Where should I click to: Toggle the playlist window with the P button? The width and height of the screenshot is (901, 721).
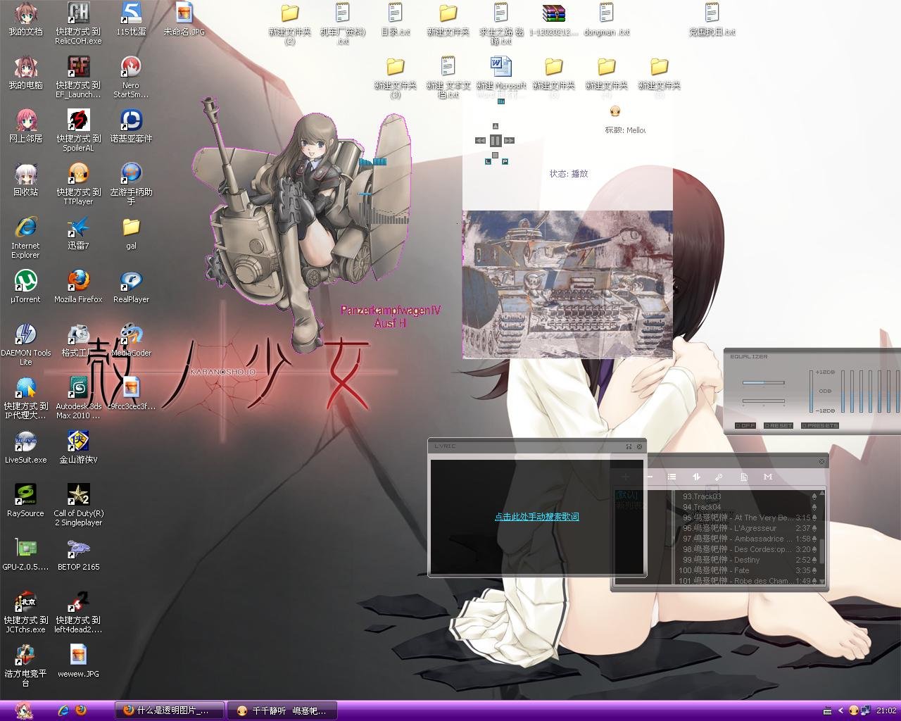[505, 162]
